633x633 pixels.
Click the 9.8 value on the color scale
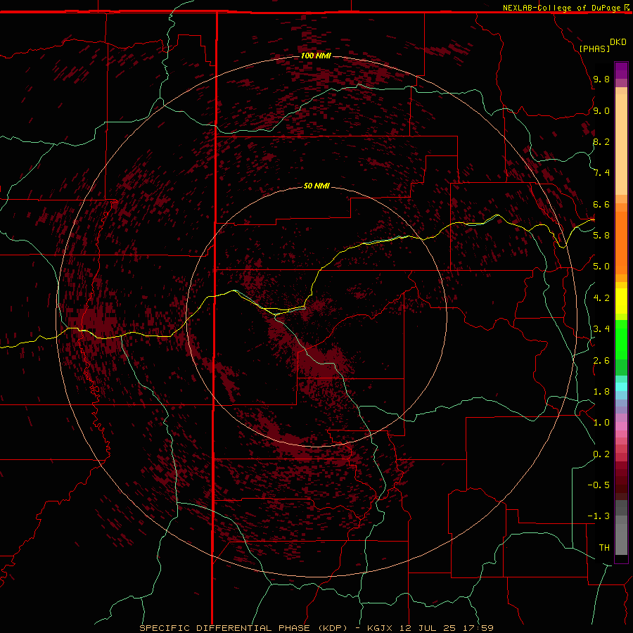(x=601, y=79)
